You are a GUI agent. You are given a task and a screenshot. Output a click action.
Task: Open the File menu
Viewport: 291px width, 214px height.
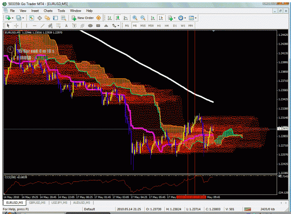(12, 11)
